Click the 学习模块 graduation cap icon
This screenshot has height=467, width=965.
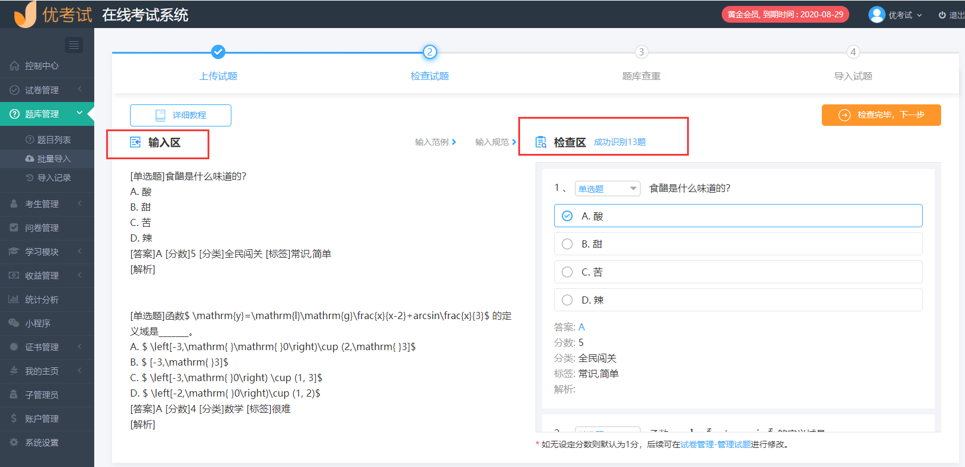click(14, 252)
